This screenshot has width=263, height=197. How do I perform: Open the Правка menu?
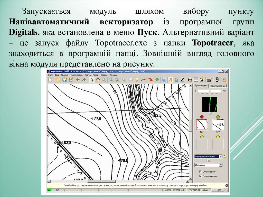pyautogui.click(x=64, y=75)
